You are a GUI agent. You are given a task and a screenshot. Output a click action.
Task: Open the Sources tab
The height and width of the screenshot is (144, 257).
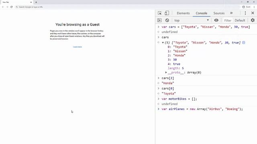pyautogui.click(x=219, y=13)
